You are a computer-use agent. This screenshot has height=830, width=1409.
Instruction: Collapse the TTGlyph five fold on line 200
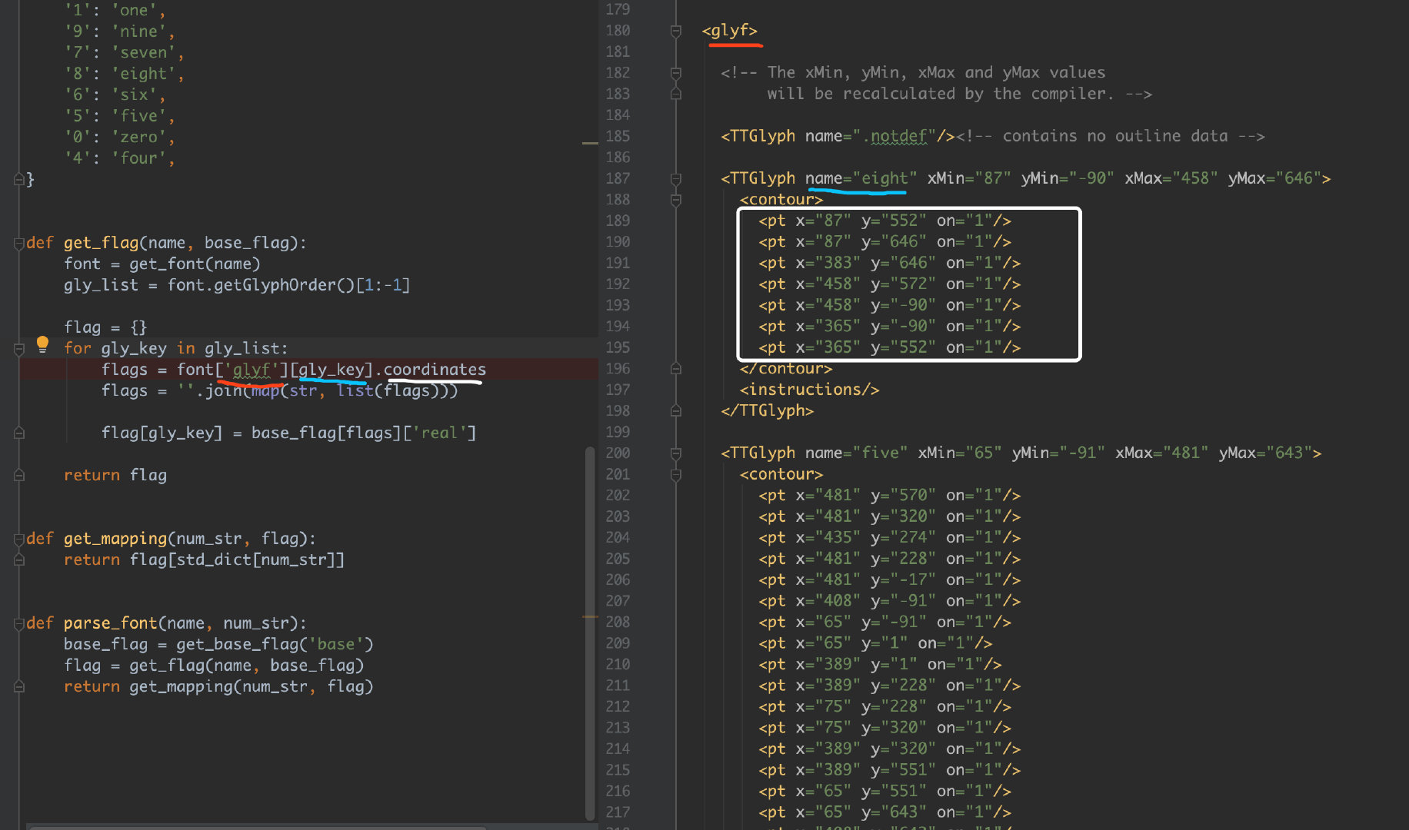[x=676, y=453]
